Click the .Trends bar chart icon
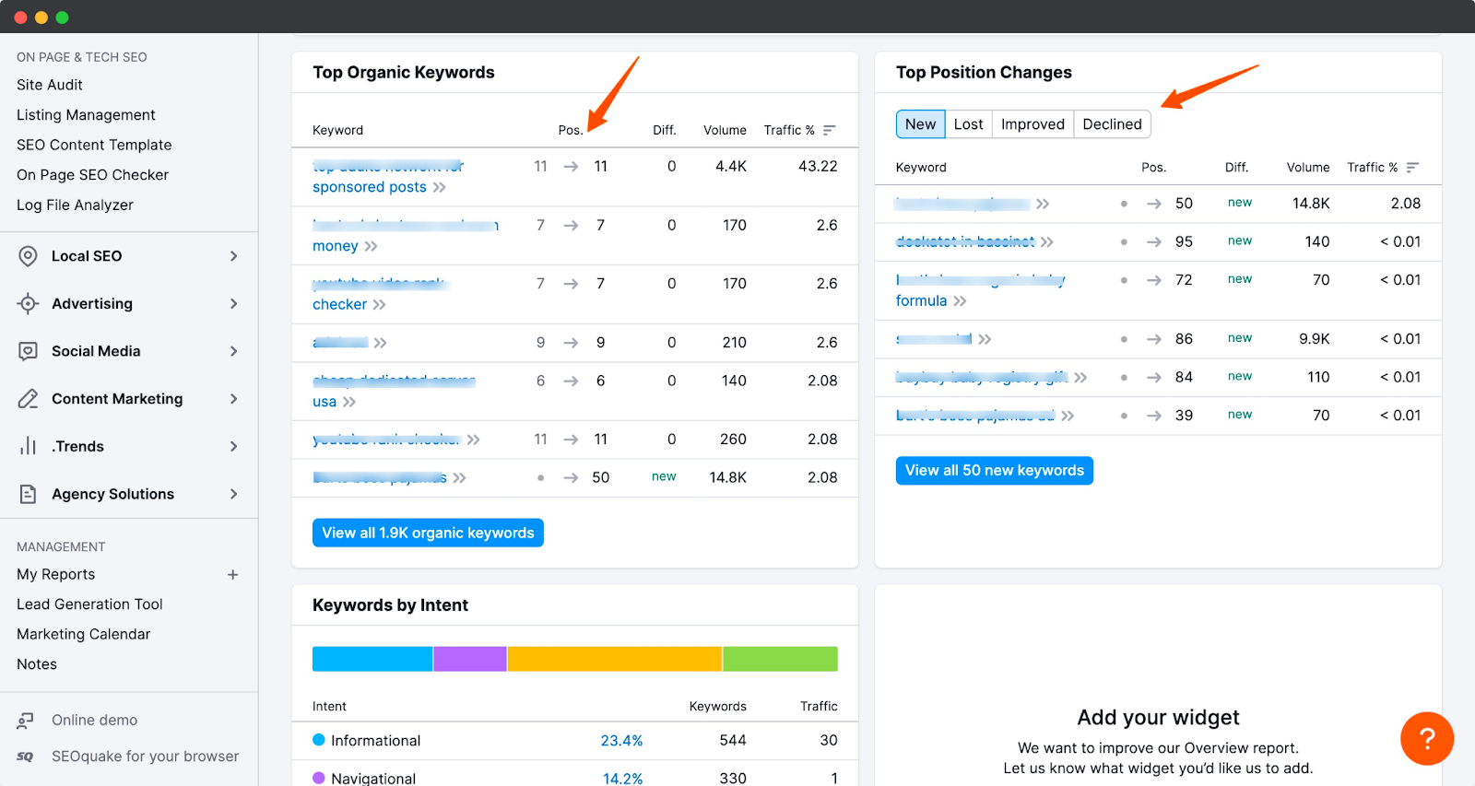This screenshot has width=1475, height=786. coord(28,447)
